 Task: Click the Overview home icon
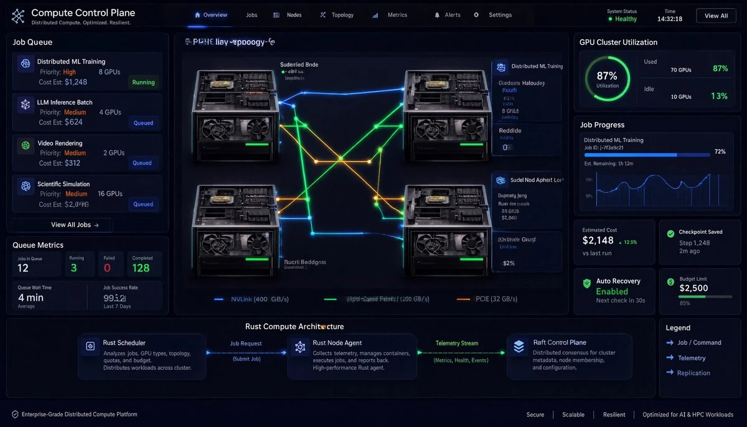(x=197, y=15)
